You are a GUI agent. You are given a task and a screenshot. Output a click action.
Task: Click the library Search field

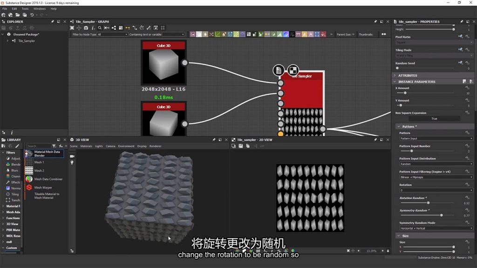point(38,146)
